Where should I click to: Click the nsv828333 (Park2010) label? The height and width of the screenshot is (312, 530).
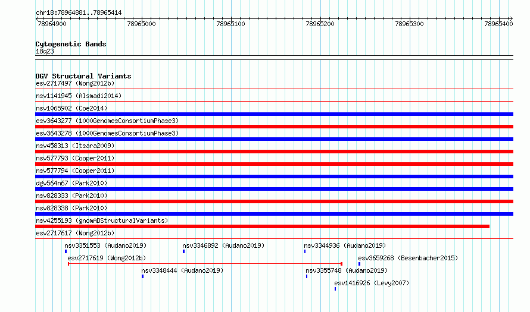coord(71,196)
